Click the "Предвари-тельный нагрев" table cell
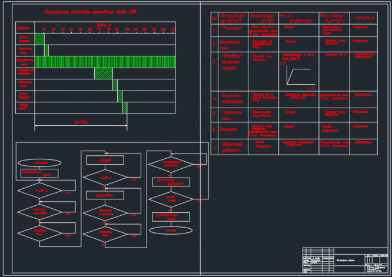Image resolution: width=392 pixels, height=277 pixels. point(233,71)
